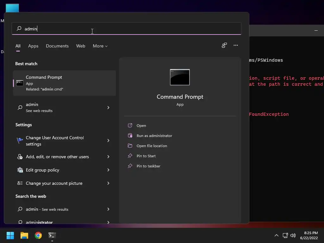This screenshot has height=243, width=324.
Task: Click the large Command Prompt preview thumbnail
Action: click(x=180, y=77)
